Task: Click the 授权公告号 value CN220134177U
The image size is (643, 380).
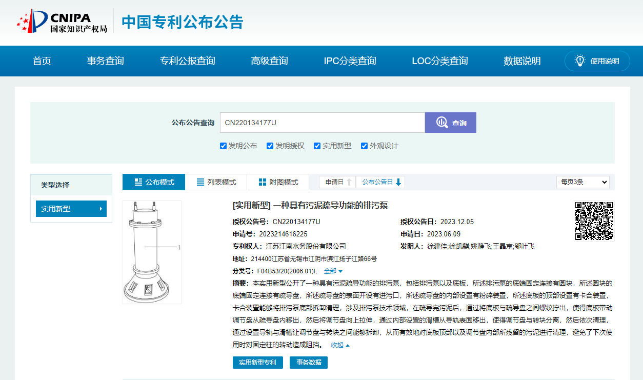Action: (x=296, y=222)
